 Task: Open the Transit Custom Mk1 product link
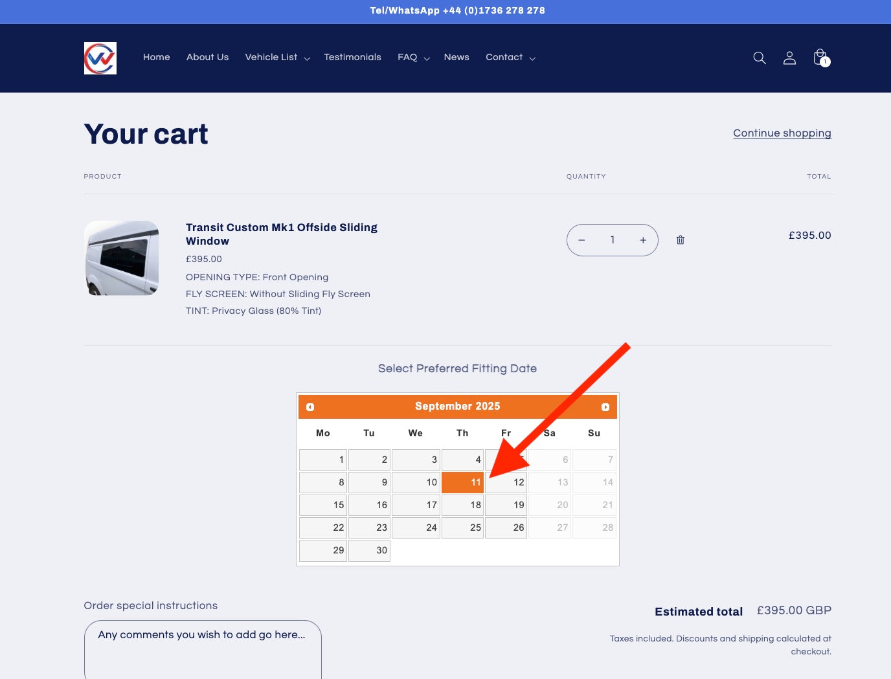tap(282, 234)
